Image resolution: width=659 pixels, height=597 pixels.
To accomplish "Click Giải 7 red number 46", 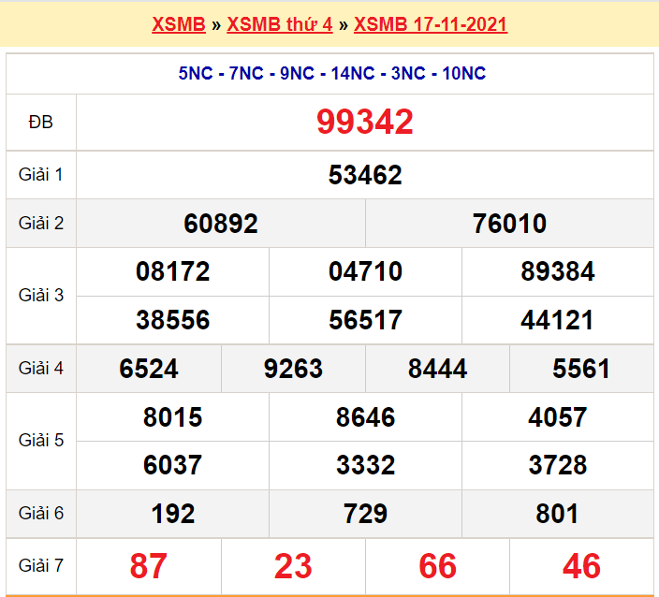I will pyautogui.click(x=581, y=566).
